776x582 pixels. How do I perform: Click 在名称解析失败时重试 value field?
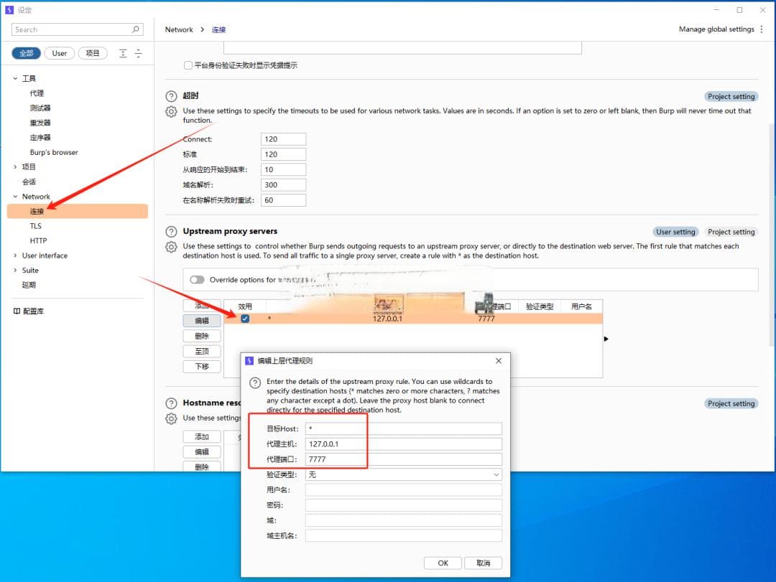(284, 201)
